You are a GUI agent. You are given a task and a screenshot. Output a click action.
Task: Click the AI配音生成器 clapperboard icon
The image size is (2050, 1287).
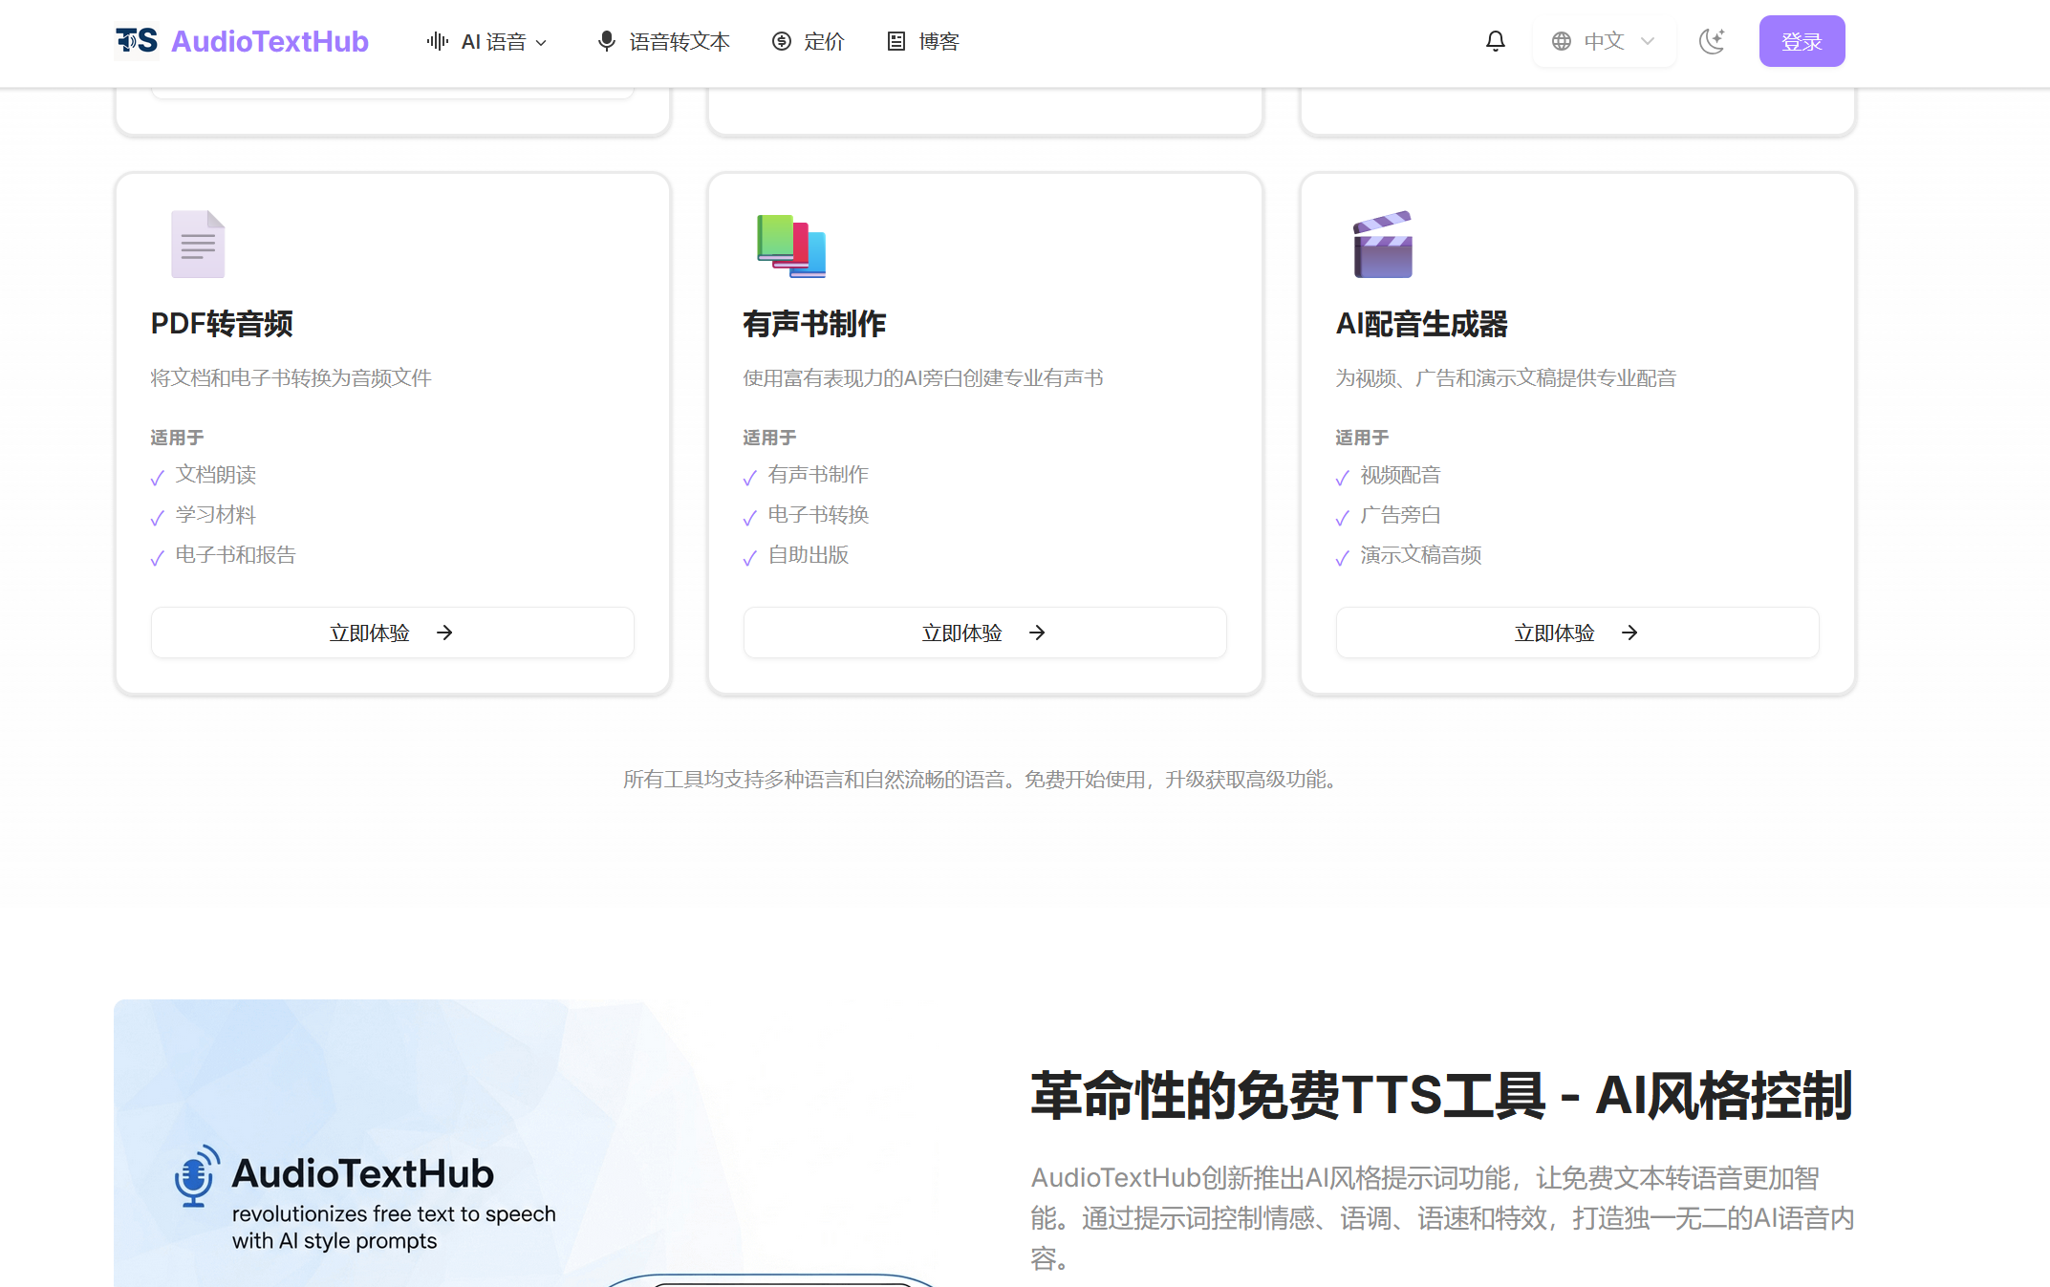[1383, 244]
